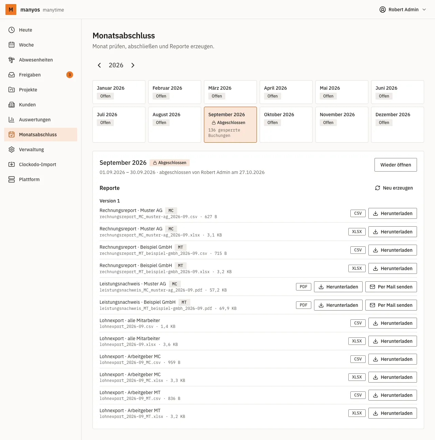
Task: Click the import icon beside Clockodo-Import
Action: [12, 164]
